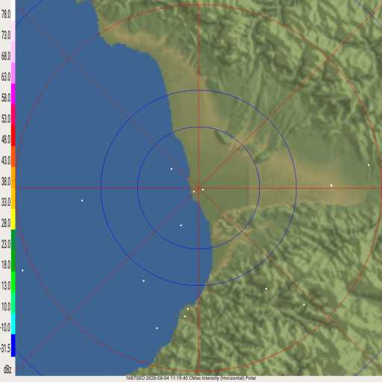Click the dBz unit label under the legend
The image size is (382, 382).
[7, 369]
